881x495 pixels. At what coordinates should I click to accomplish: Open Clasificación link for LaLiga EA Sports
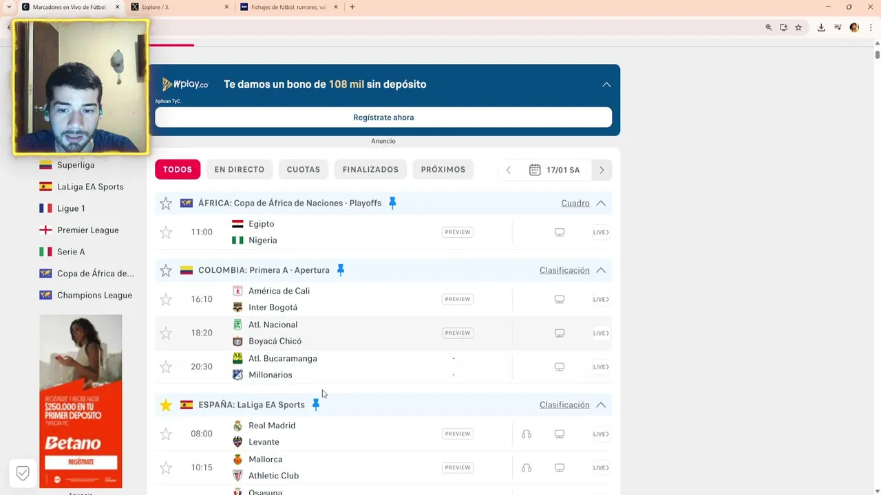(x=564, y=405)
